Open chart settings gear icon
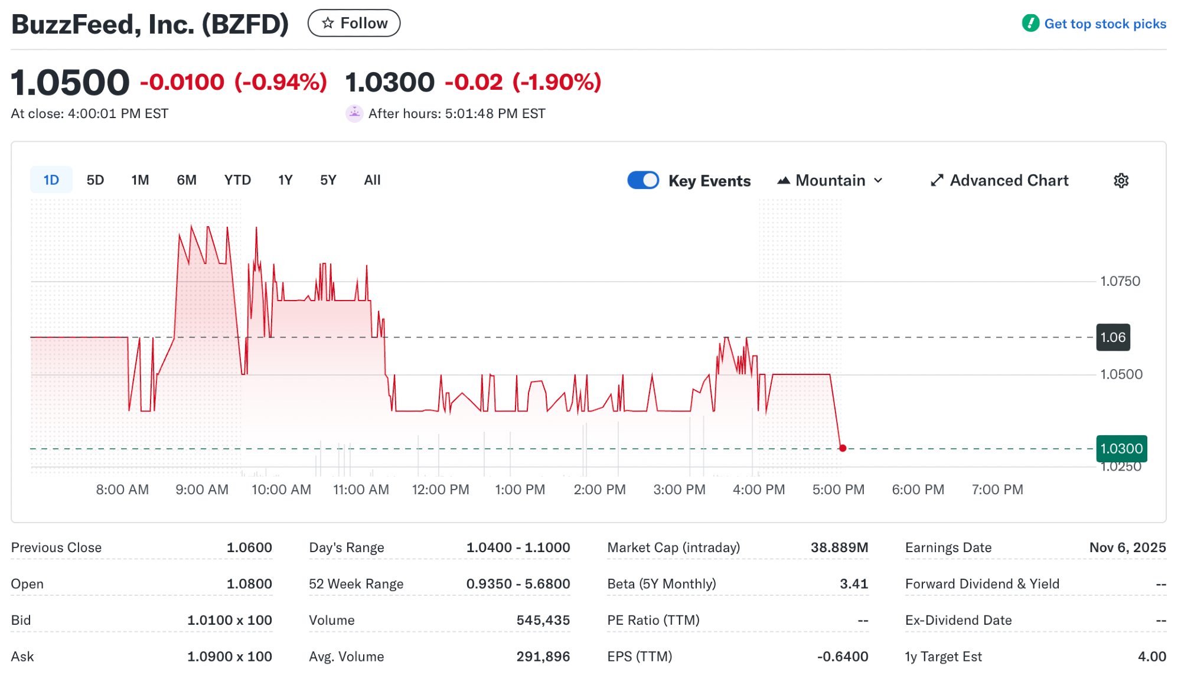Image resolution: width=1181 pixels, height=685 pixels. [1121, 181]
